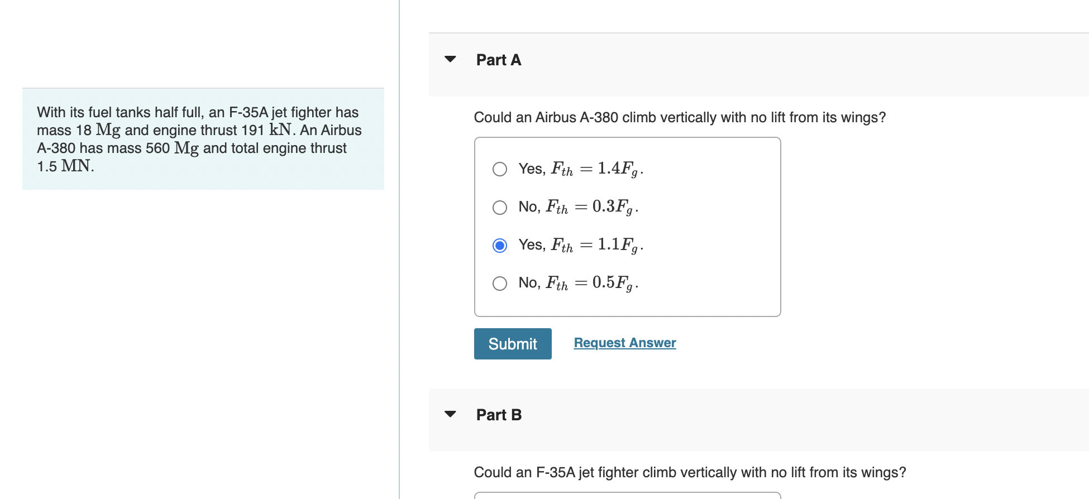Viewport: 1089px width, 499px height.
Task: Click the answer label text 'No, Fth = 0.5Fg'
Action: click(x=578, y=283)
